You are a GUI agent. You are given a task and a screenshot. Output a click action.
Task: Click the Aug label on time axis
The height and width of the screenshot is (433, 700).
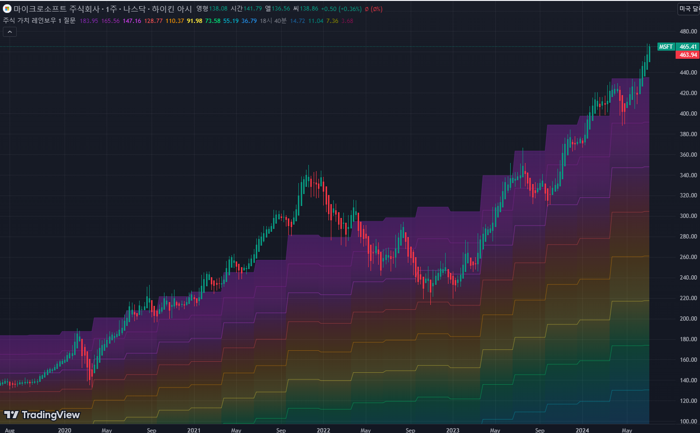[10, 430]
